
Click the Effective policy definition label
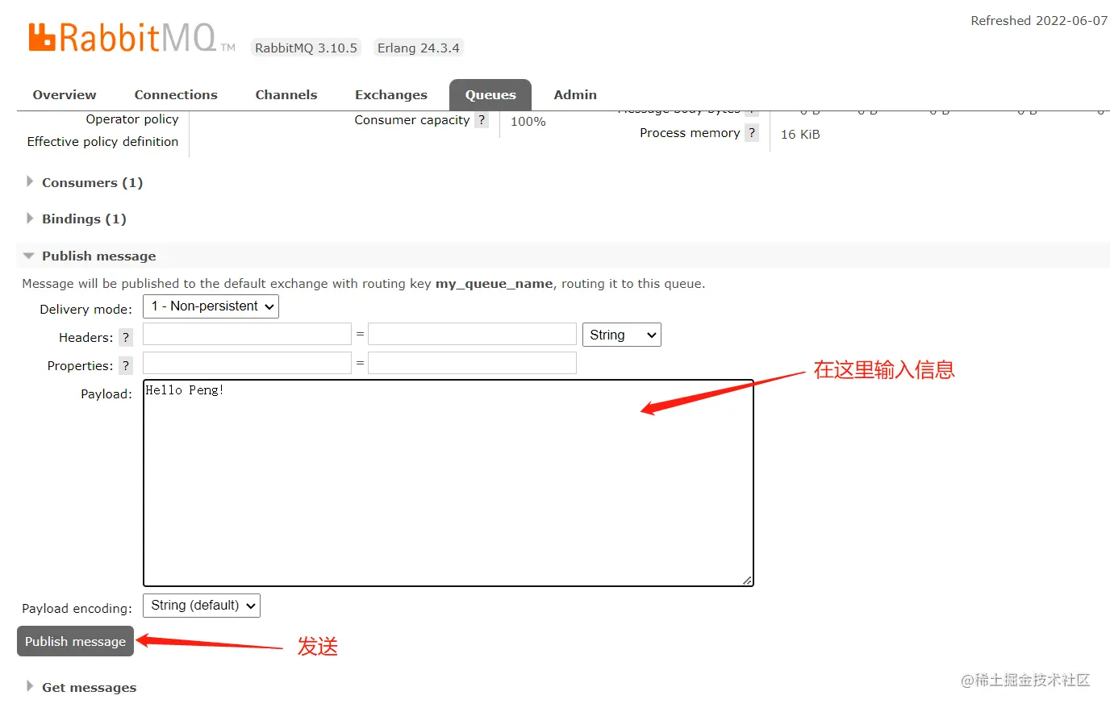point(102,142)
